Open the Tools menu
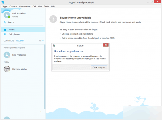This screenshot has height=120, width=162. [46, 6]
